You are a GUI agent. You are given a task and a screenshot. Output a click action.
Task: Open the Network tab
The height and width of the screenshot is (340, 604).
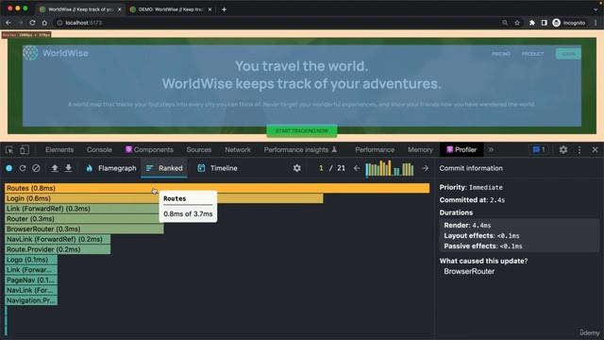point(238,149)
